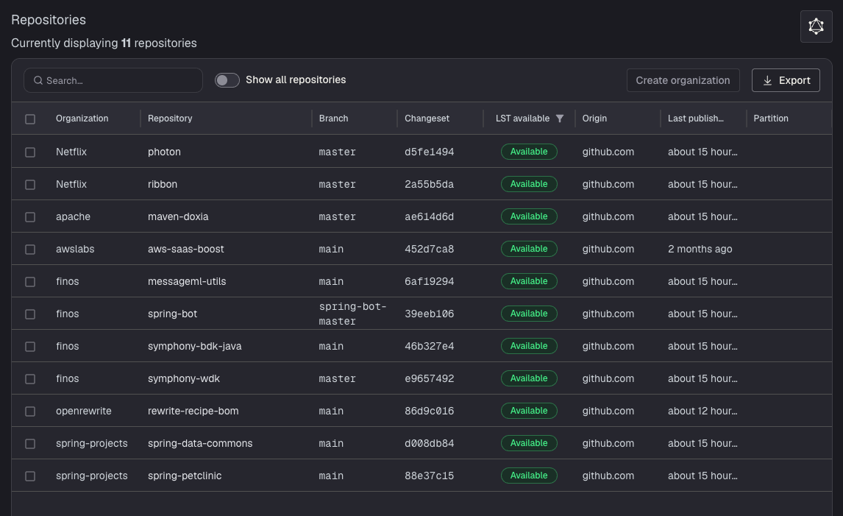The width and height of the screenshot is (843, 516).
Task: Click changeset d008db84
Action: coord(429,443)
